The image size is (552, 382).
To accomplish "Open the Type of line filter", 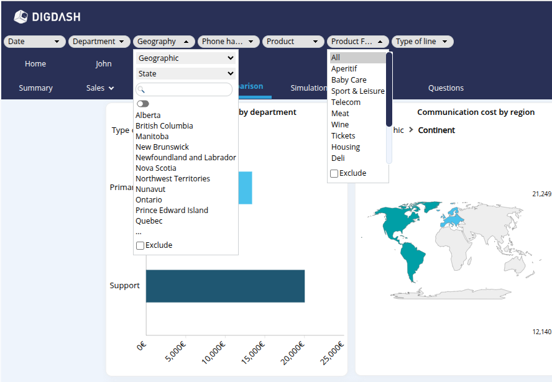I will coord(422,42).
